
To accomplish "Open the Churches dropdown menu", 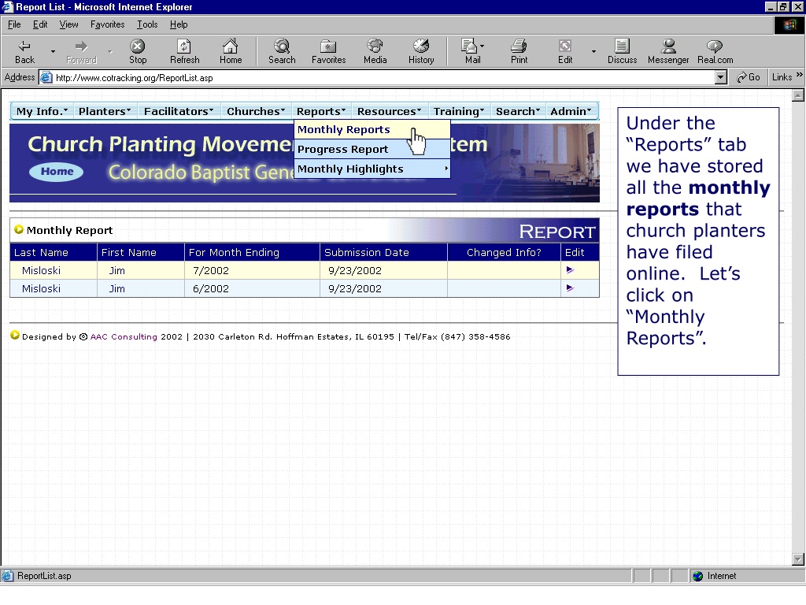I will coord(256,111).
